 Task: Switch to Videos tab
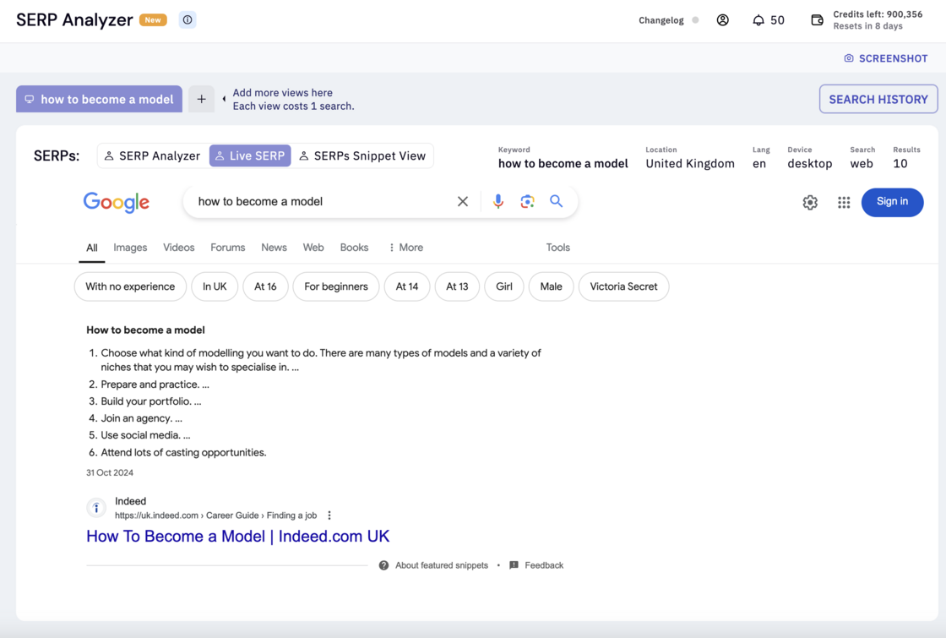point(178,248)
